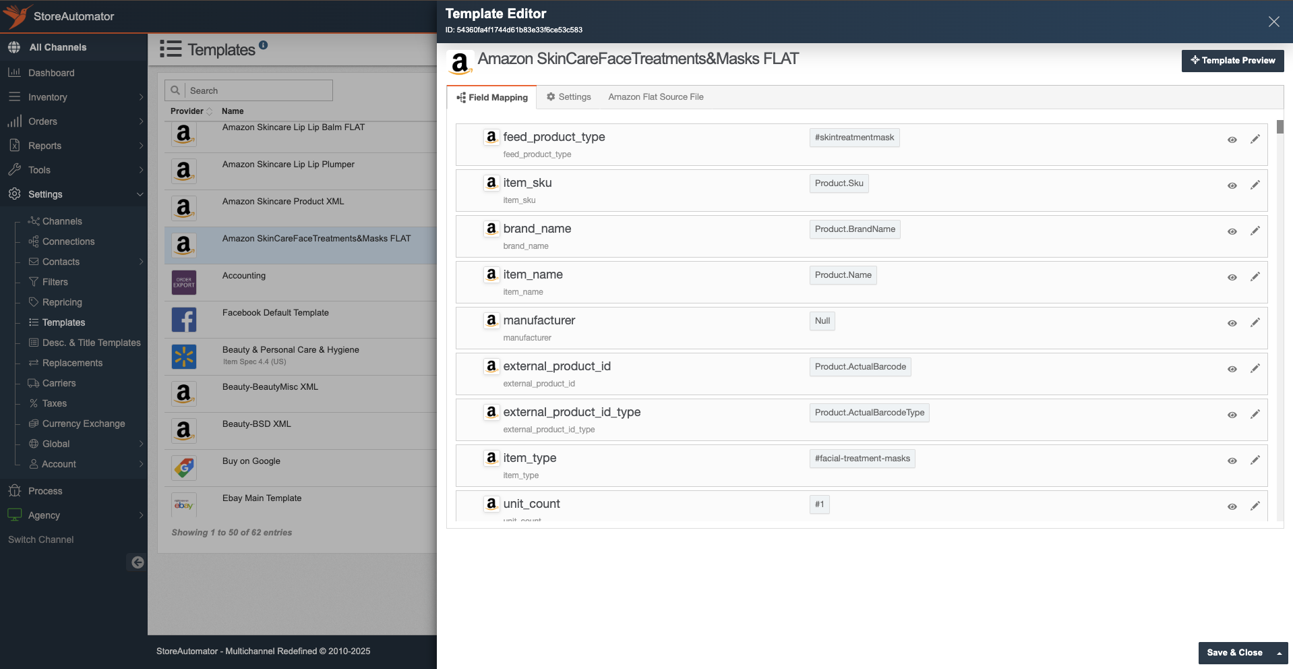Click the Google icon for Buy on Google
Image resolution: width=1293 pixels, height=669 pixels.
[x=183, y=467]
